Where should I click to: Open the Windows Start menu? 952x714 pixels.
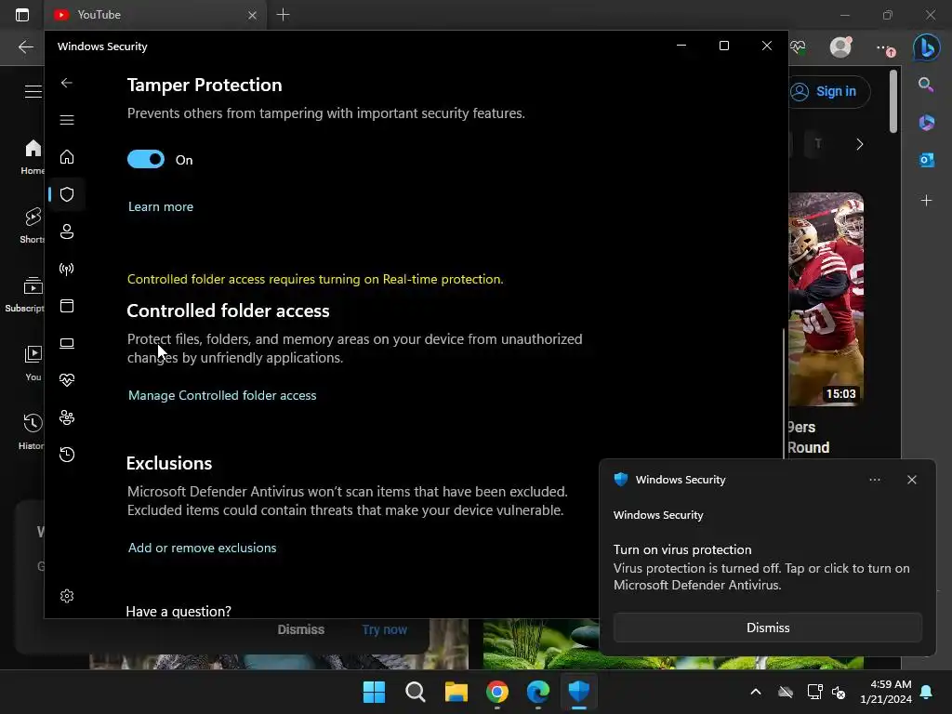tap(374, 692)
